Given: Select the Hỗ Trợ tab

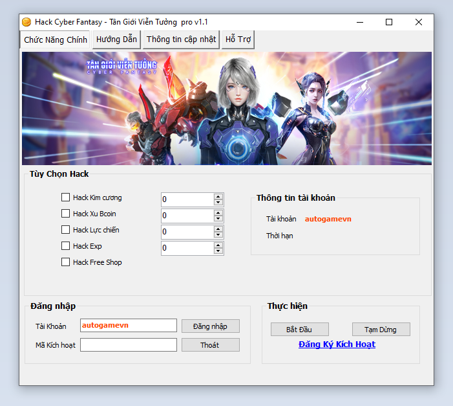Looking at the screenshot, I should tap(238, 39).
